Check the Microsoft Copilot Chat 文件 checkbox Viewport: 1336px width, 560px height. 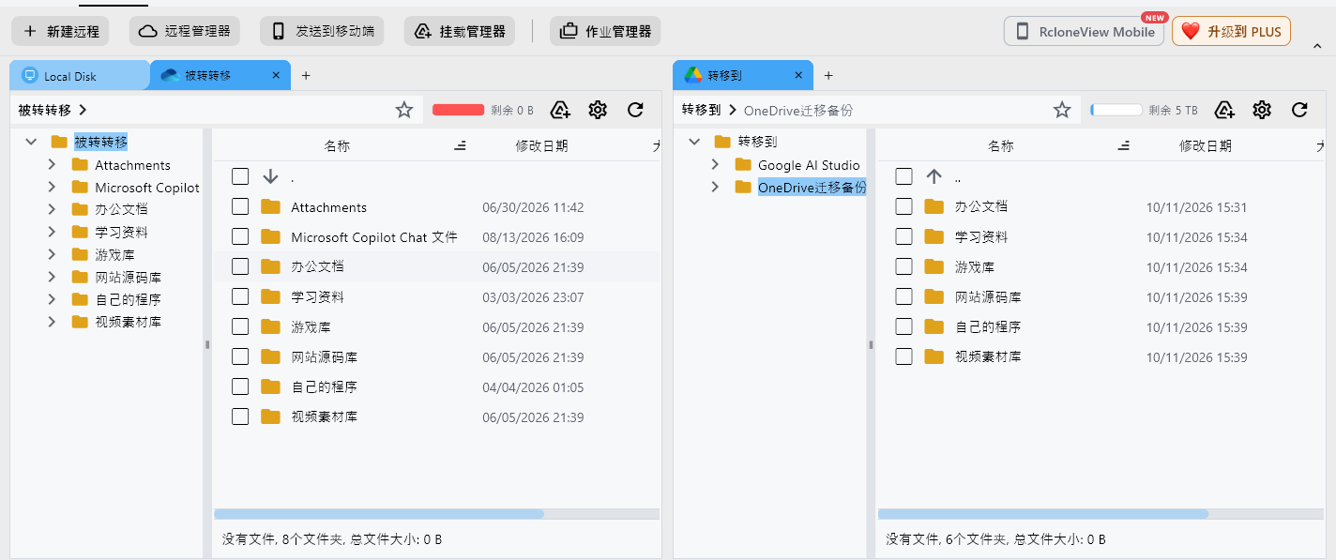[240, 236]
